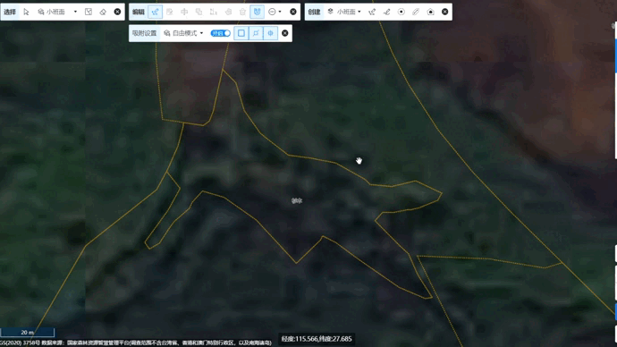
Task: Click the 20 m scale bar
Action: pos(27,333)
